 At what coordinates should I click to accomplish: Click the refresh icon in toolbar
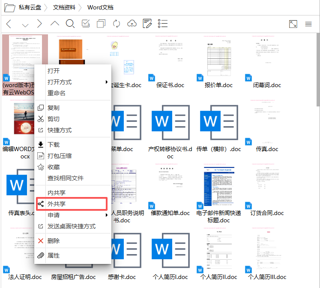[117, 24]
